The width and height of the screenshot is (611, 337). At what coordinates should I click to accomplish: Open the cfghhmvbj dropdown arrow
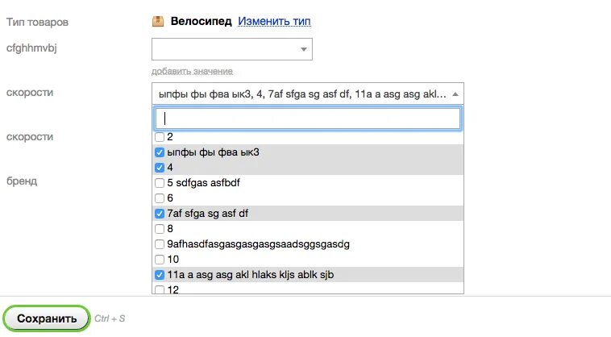click(x=304, y=49)
